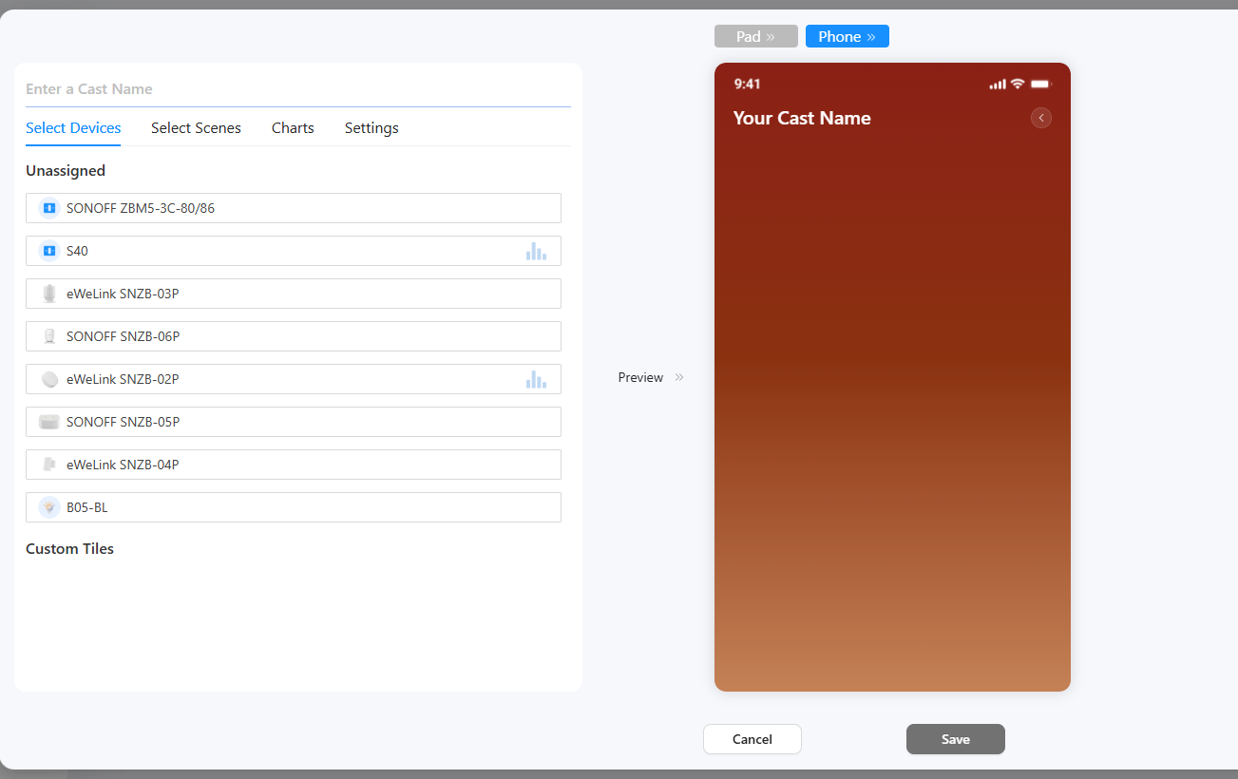Screen dimensions: 1238x779
Task: Click the S40 plug device icon
Action: (x=49, y=251)
